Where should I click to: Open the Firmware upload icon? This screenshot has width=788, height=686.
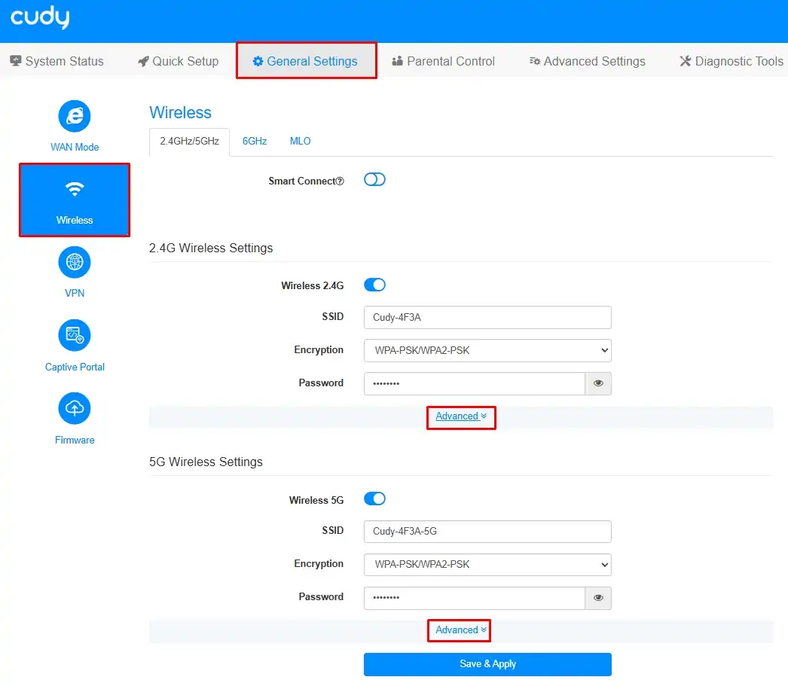tap(75, 408)
